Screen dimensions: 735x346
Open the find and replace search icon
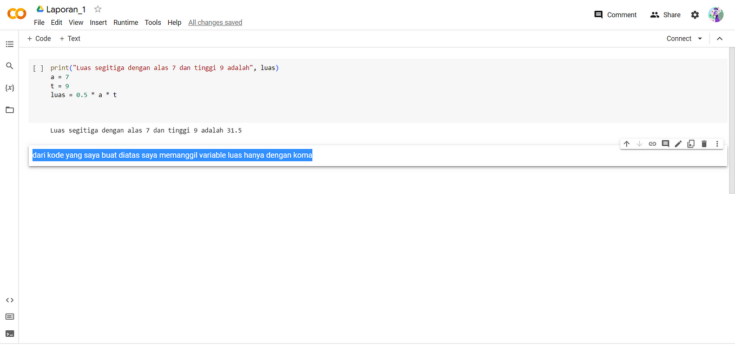[x=9, y=66]
